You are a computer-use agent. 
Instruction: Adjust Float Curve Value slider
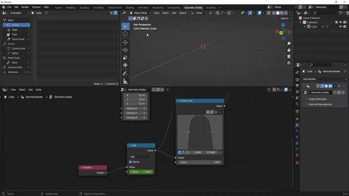coord(200,162)
